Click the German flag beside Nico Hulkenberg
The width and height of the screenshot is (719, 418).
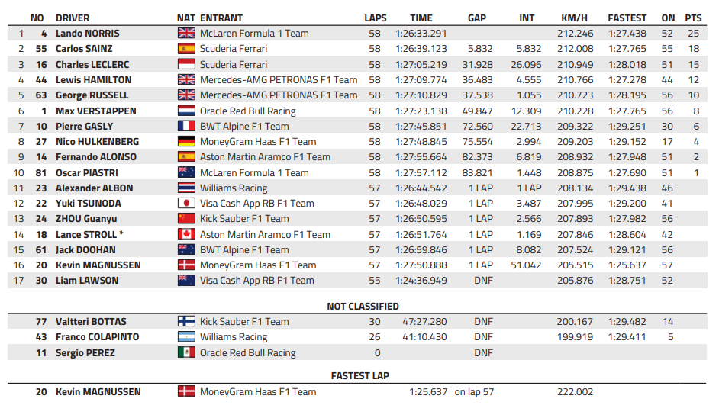click(186, 142)
